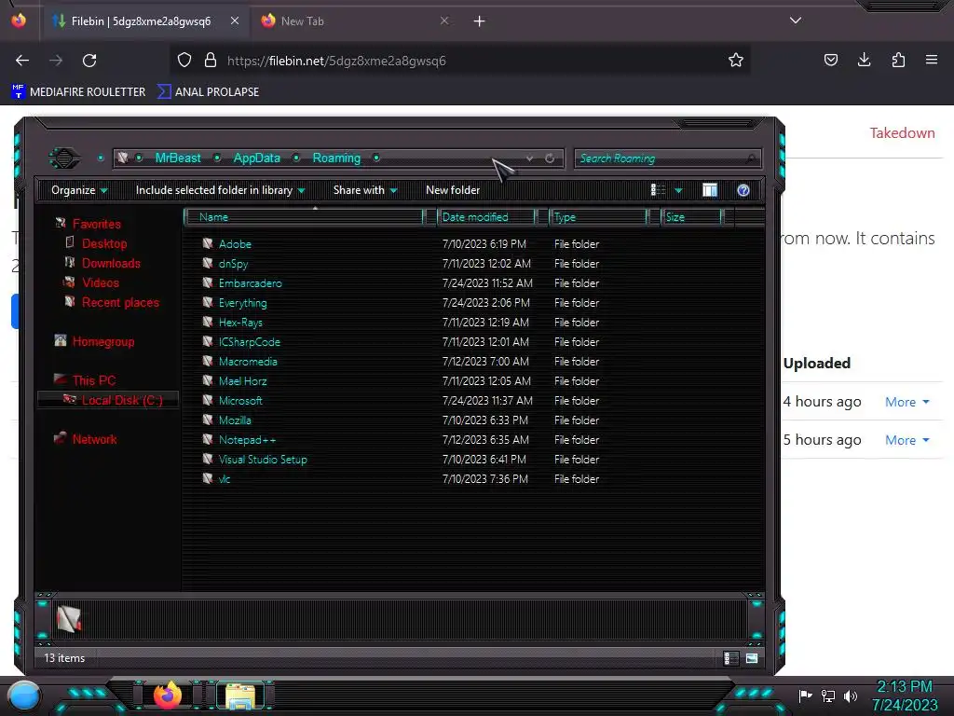Open the Share with menu
Screen dimensions: 954x716
coord(365,190)
